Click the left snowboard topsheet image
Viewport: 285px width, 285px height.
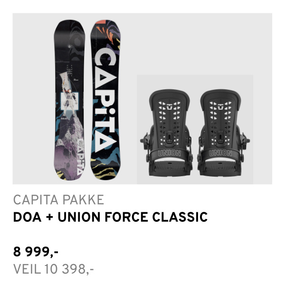[x=71, y=99]
